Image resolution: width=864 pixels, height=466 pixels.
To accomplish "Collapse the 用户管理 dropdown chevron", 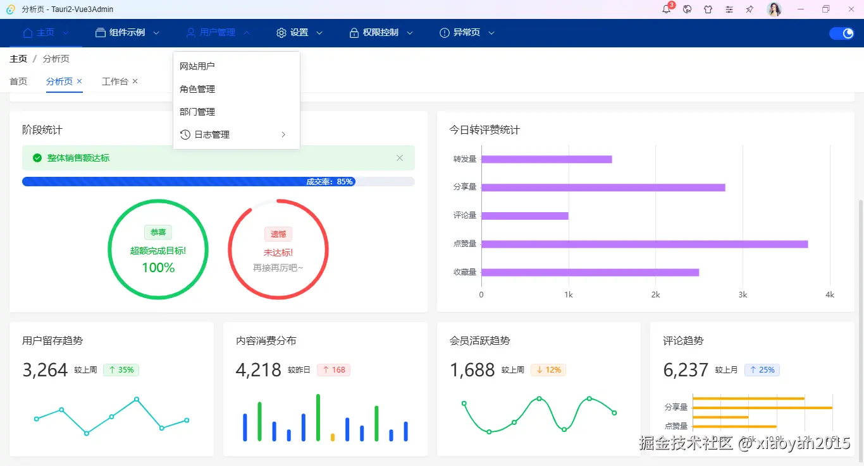I will 247,33.
